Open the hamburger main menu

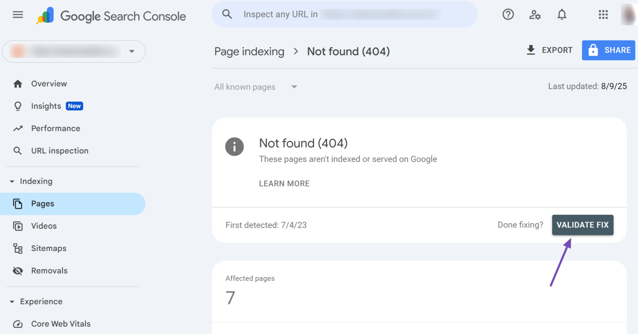[x=18, y=15]
